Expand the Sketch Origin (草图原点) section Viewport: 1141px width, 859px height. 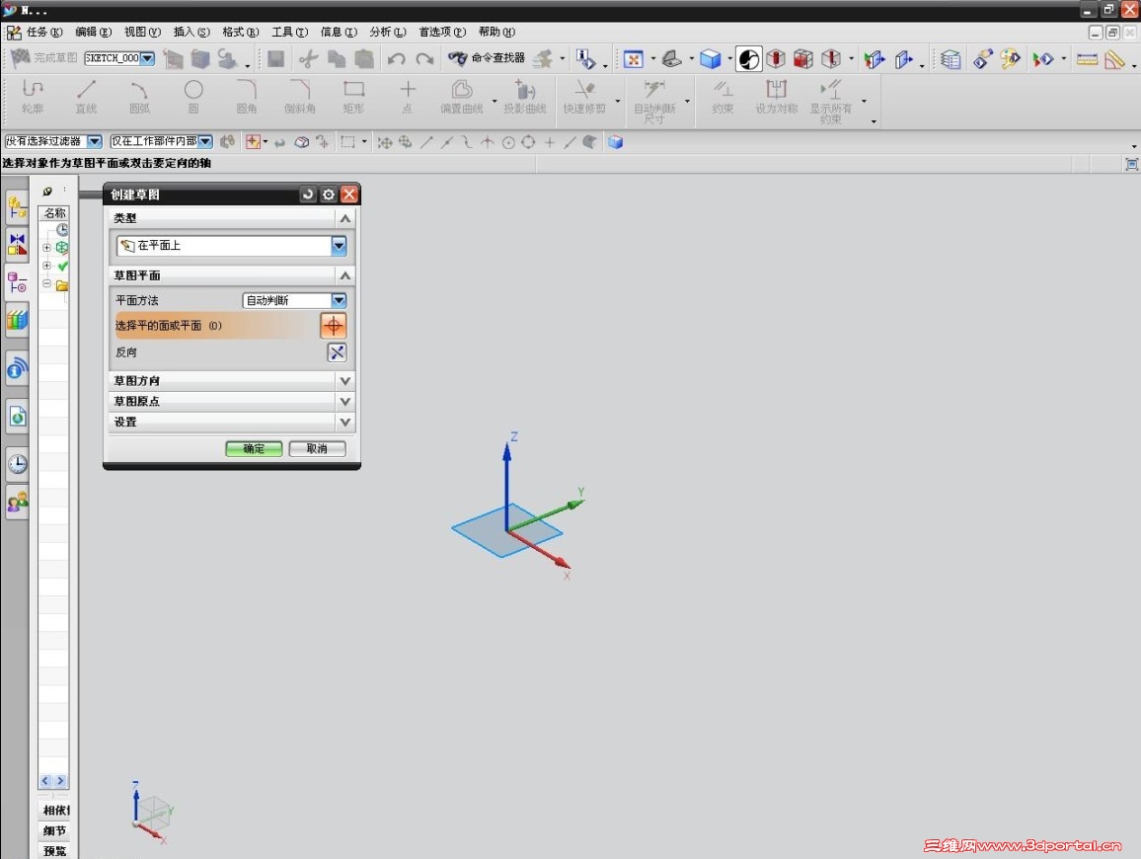(344, 401)
